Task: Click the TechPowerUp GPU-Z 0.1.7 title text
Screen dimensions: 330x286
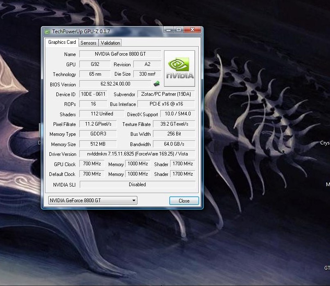Action: pos(81,32)
